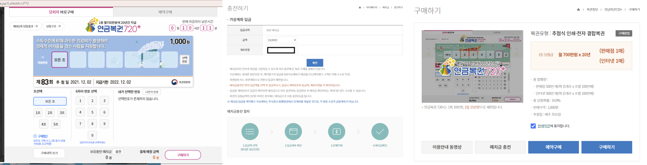The width and height of the screenshot is (647, 165).
Task: Click the 자동번호 shuffle icon
Action: coord(42,57)
